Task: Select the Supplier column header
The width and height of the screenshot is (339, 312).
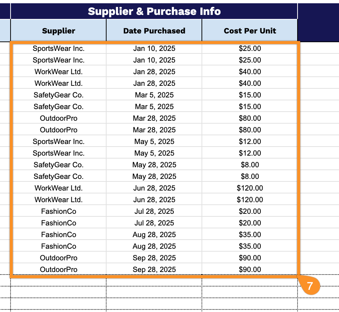Action: [58, 31]
